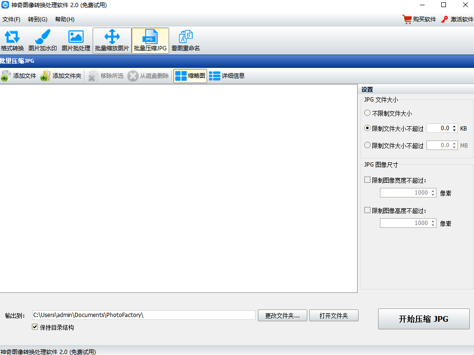Image resolution: width=474 pixels, height=355 pixels.
Task: Click the app logo in title bar
Action: (5, 5)
